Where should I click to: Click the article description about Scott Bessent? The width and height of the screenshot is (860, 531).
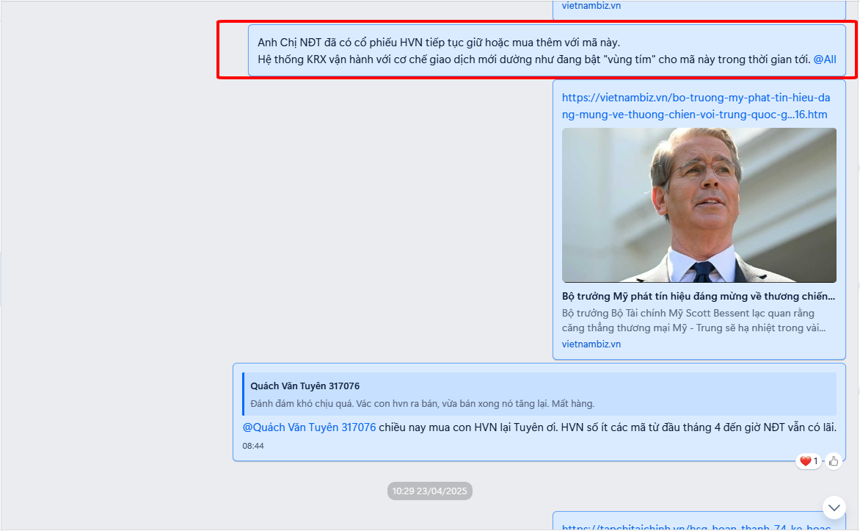click(693, 320)
